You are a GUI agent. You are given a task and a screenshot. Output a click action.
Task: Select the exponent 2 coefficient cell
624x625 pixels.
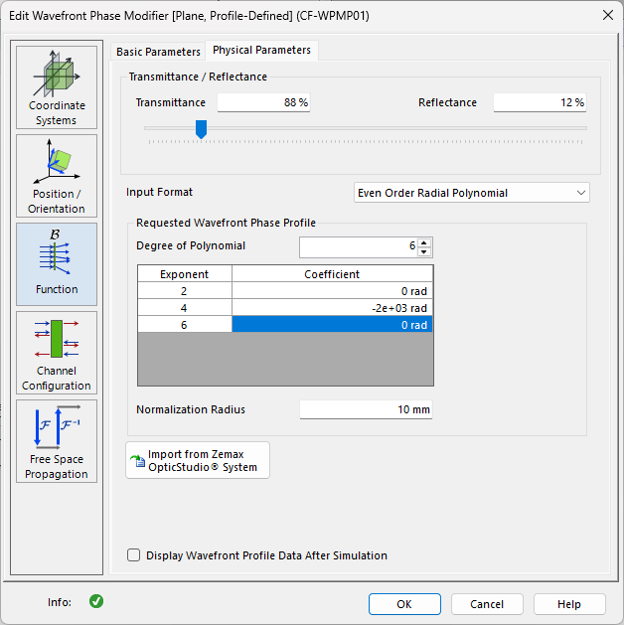coord(332,291)
